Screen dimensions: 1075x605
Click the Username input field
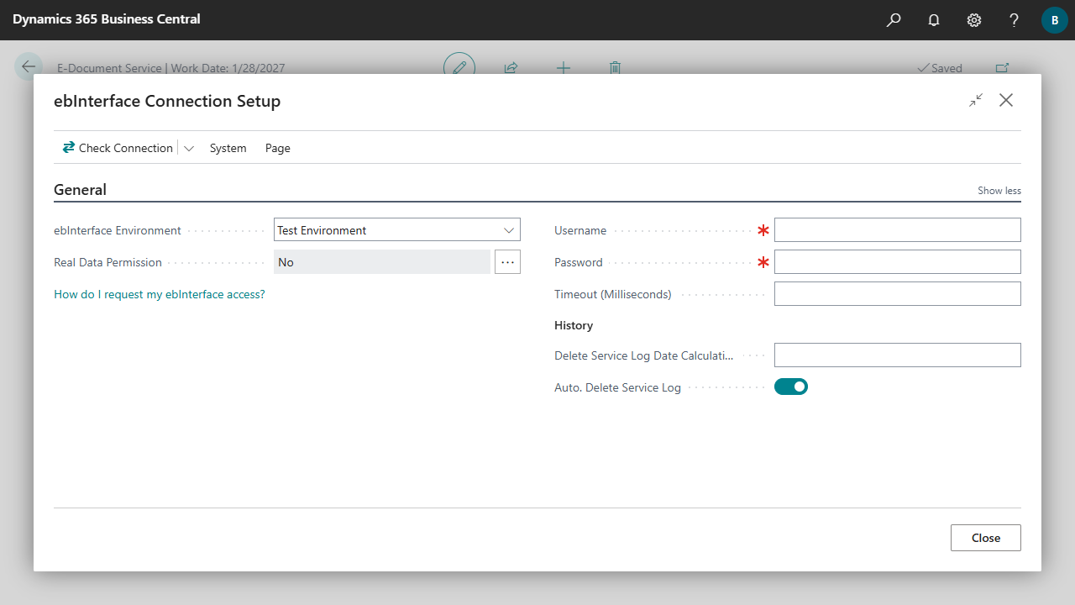[897, 230]
